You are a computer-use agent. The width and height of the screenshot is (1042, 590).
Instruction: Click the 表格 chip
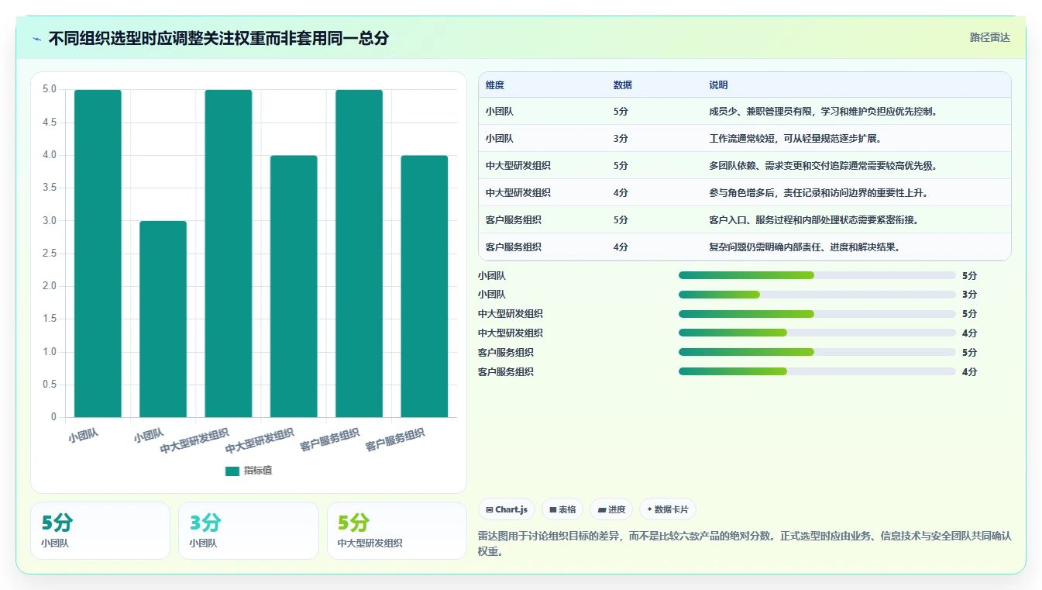click(x=562, y=509)
